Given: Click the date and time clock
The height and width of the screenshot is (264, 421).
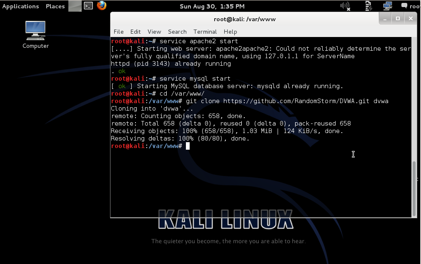Looking at the screenshot, I should 212,6.
